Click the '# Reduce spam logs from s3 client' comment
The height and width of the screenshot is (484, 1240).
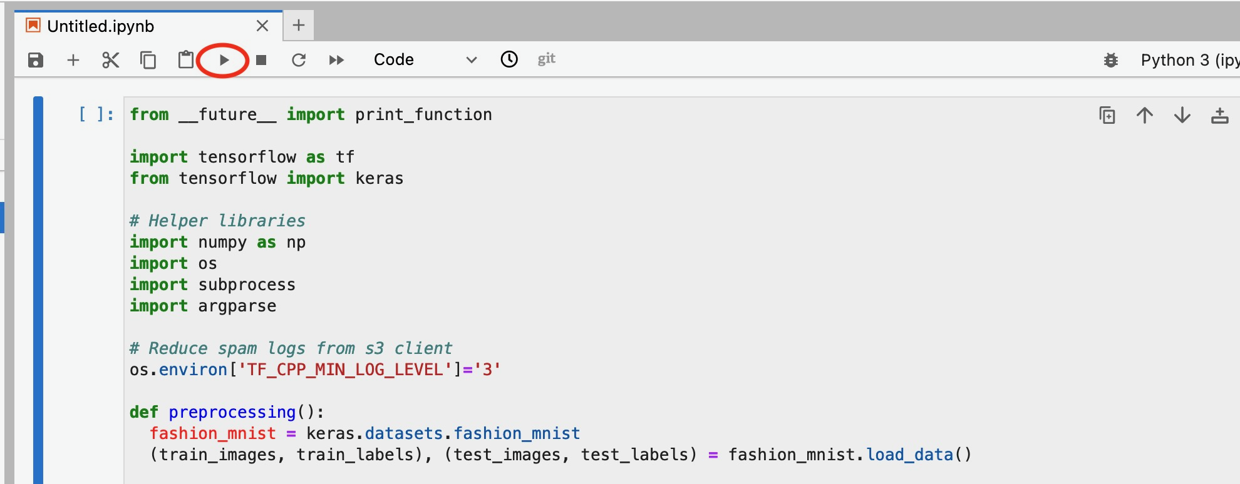point(291,348)
